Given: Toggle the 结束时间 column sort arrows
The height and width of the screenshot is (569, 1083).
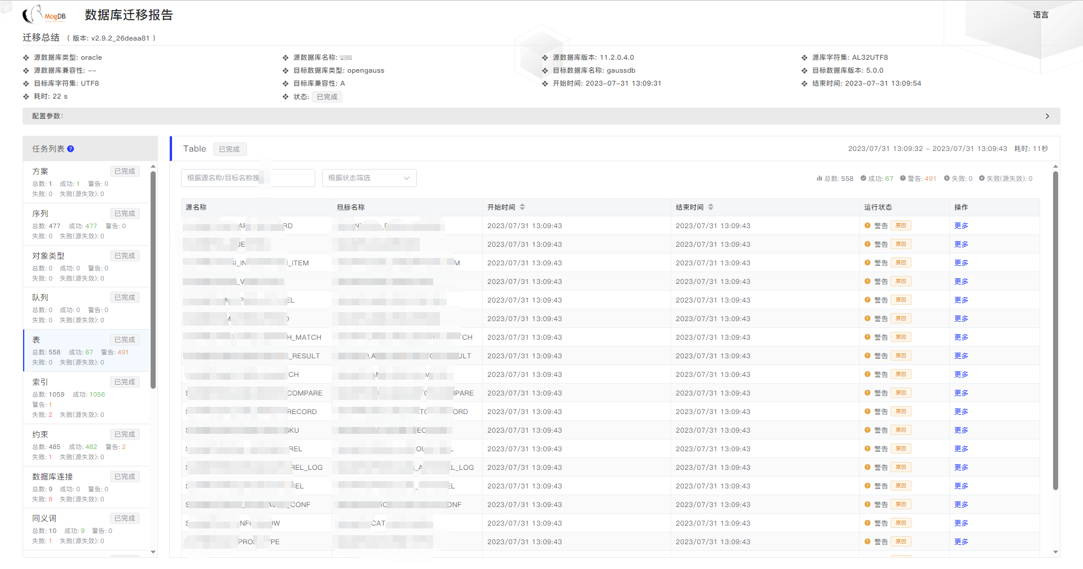Looking at the screenshot, I should 711,207.
